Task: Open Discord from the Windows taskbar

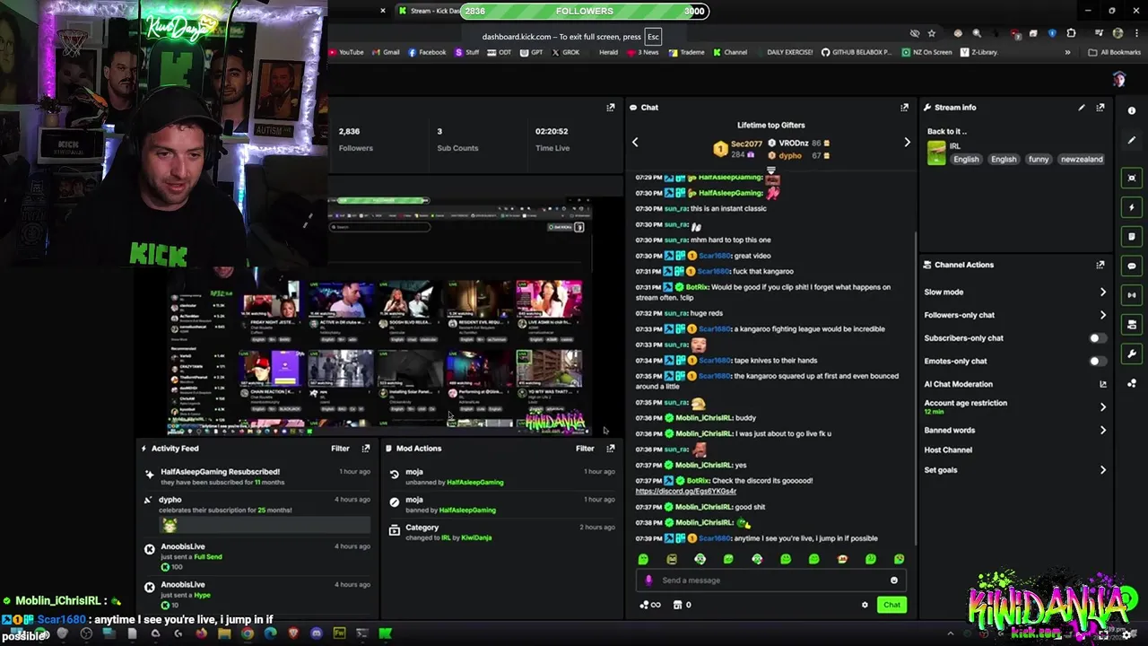Action: tap(317, 633)
